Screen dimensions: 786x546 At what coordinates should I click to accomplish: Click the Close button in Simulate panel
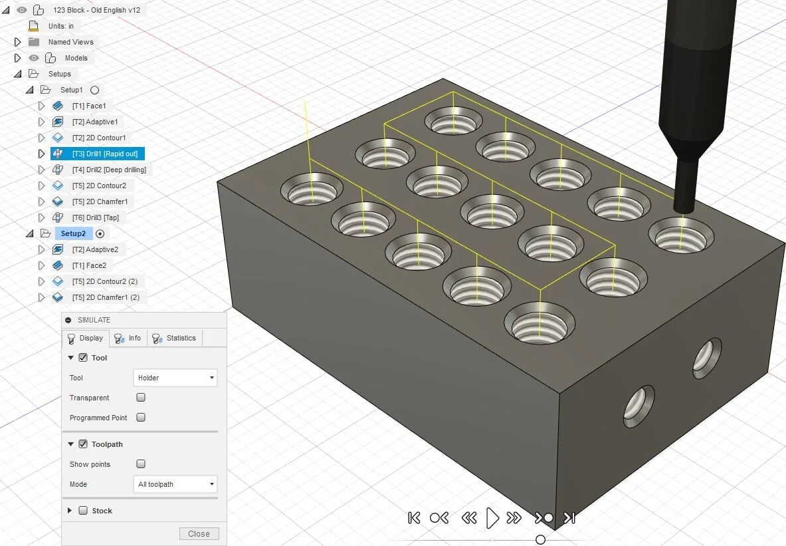tap(199, 534)
